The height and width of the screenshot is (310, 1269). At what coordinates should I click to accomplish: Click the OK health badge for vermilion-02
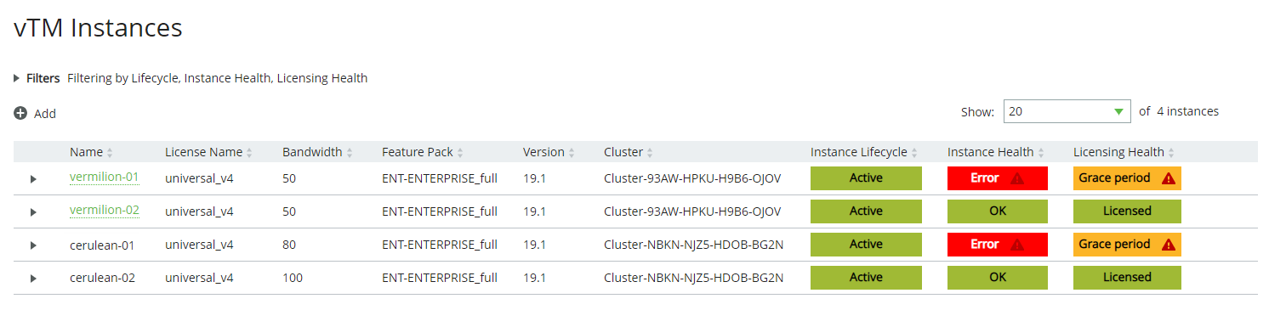click(998, 211)
